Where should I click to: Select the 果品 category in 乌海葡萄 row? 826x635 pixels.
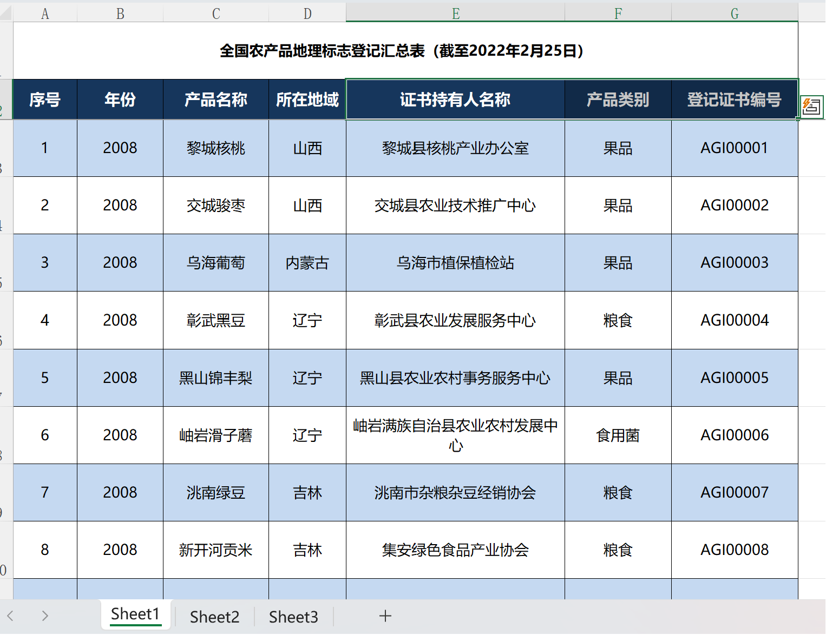coord(618,263)
